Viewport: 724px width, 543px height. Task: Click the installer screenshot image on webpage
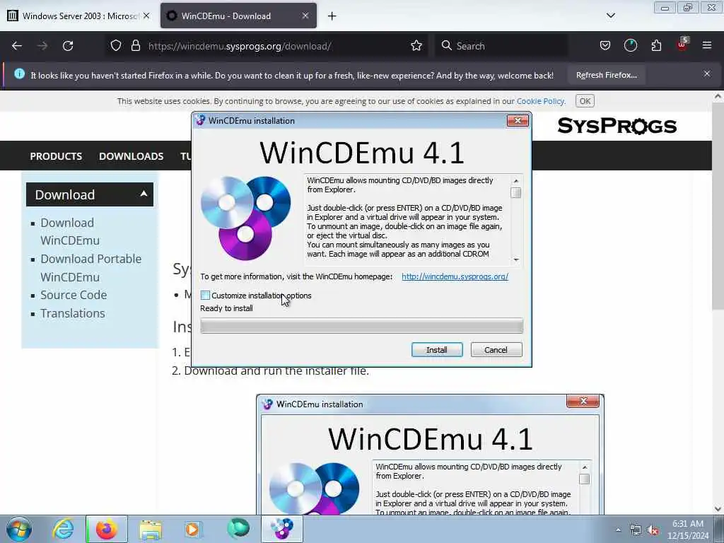pyautogui.click(x=430, y=455)
